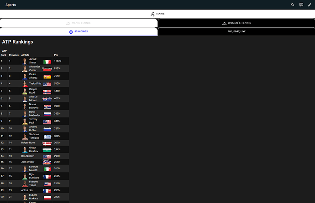This screenshot has width=315, height=203.
Task: Select the Arthur Fils name
Action: pos(27,190)
